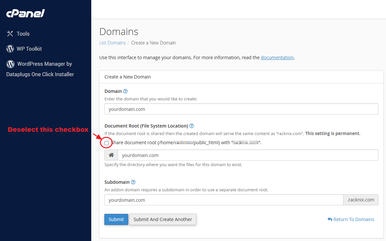The height and width of the screenshot is (241, 386).
Task: Open the List Domains breadcrumb
Action: pyautogui.click(x=113, y=43)
